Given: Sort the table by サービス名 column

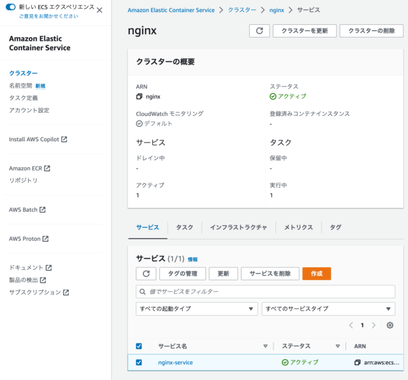Looking at the screenshot, I should click(x=265, y=346).
